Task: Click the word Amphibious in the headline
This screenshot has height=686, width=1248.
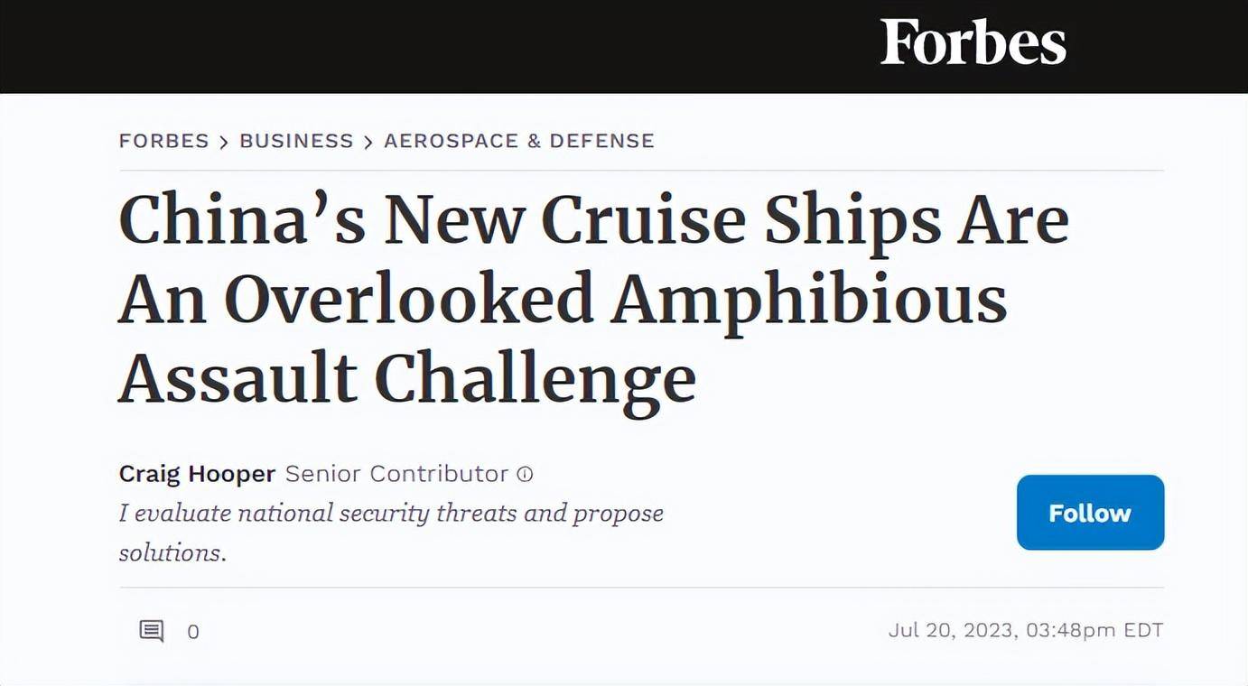Action: (x=809, y=301)
